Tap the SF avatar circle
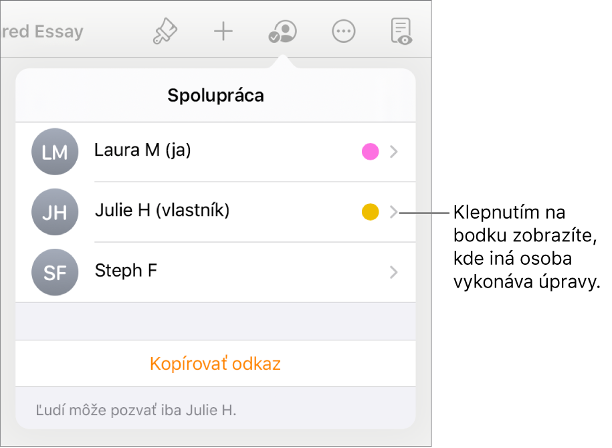612x448 pixels. point(55,272)
